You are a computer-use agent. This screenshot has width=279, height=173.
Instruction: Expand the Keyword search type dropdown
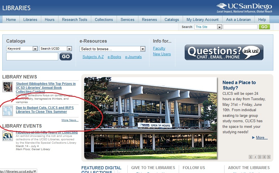point(35,49)
